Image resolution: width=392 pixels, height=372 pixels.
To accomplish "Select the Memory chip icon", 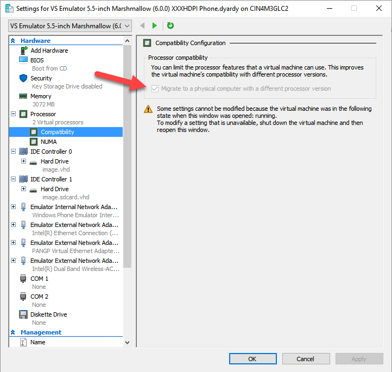I will point(23,96).
